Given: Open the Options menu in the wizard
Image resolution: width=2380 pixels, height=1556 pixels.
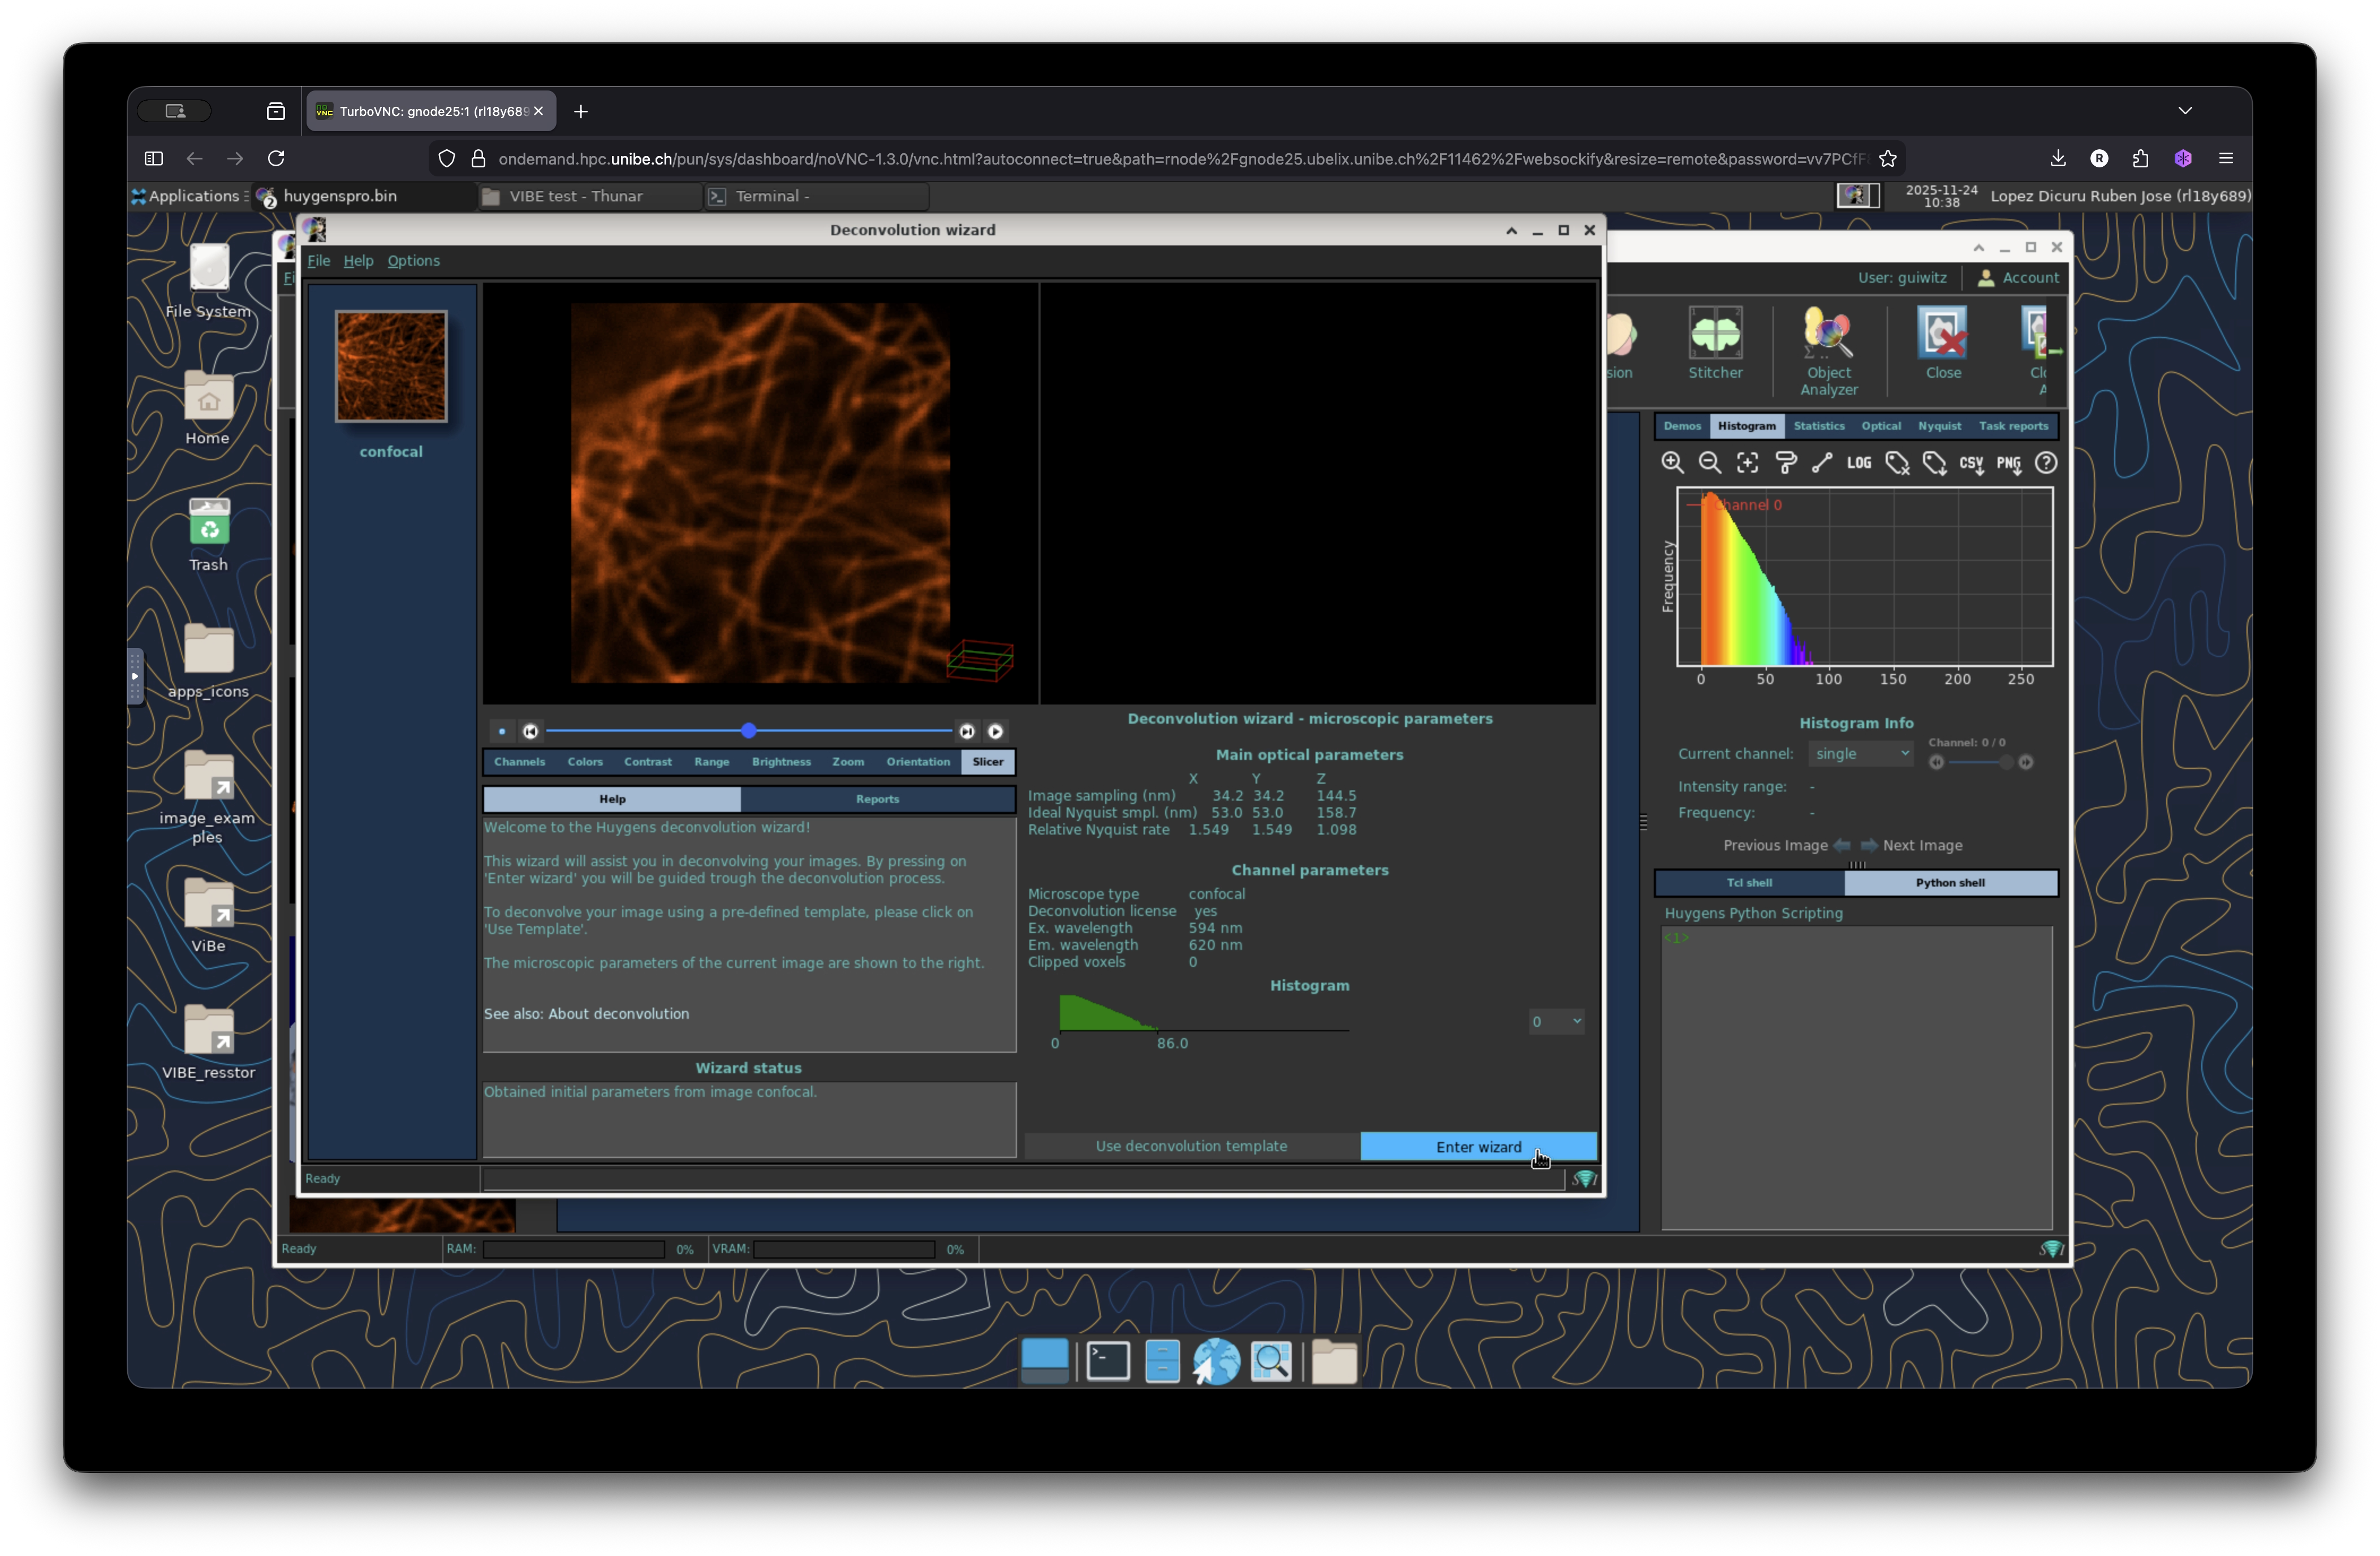Looking at the screenshot, I should (x=413, y=261).
